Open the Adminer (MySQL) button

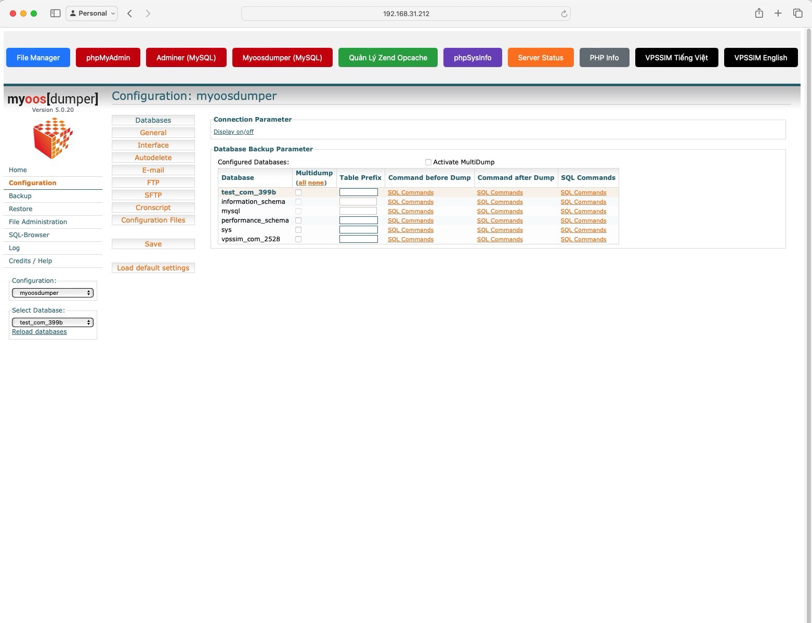[186, 58]
